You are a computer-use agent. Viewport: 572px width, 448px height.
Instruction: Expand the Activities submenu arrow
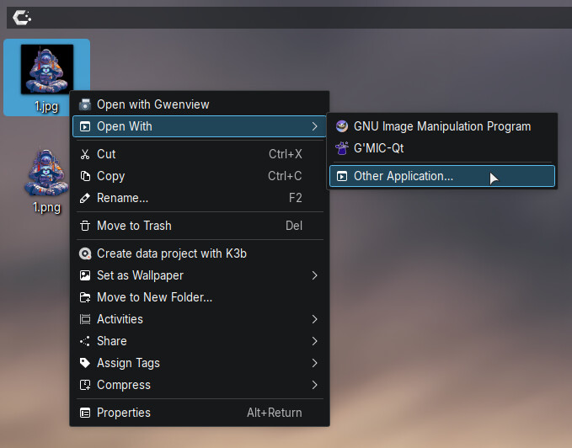[x=314, y=319]
